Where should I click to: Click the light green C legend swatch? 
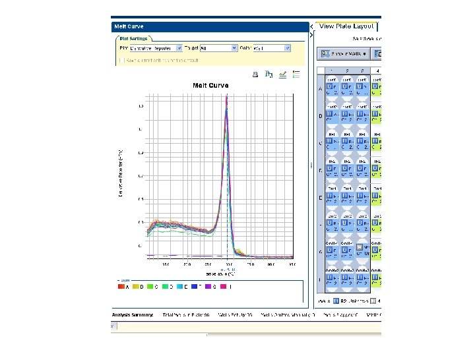[x=150, y=286]
